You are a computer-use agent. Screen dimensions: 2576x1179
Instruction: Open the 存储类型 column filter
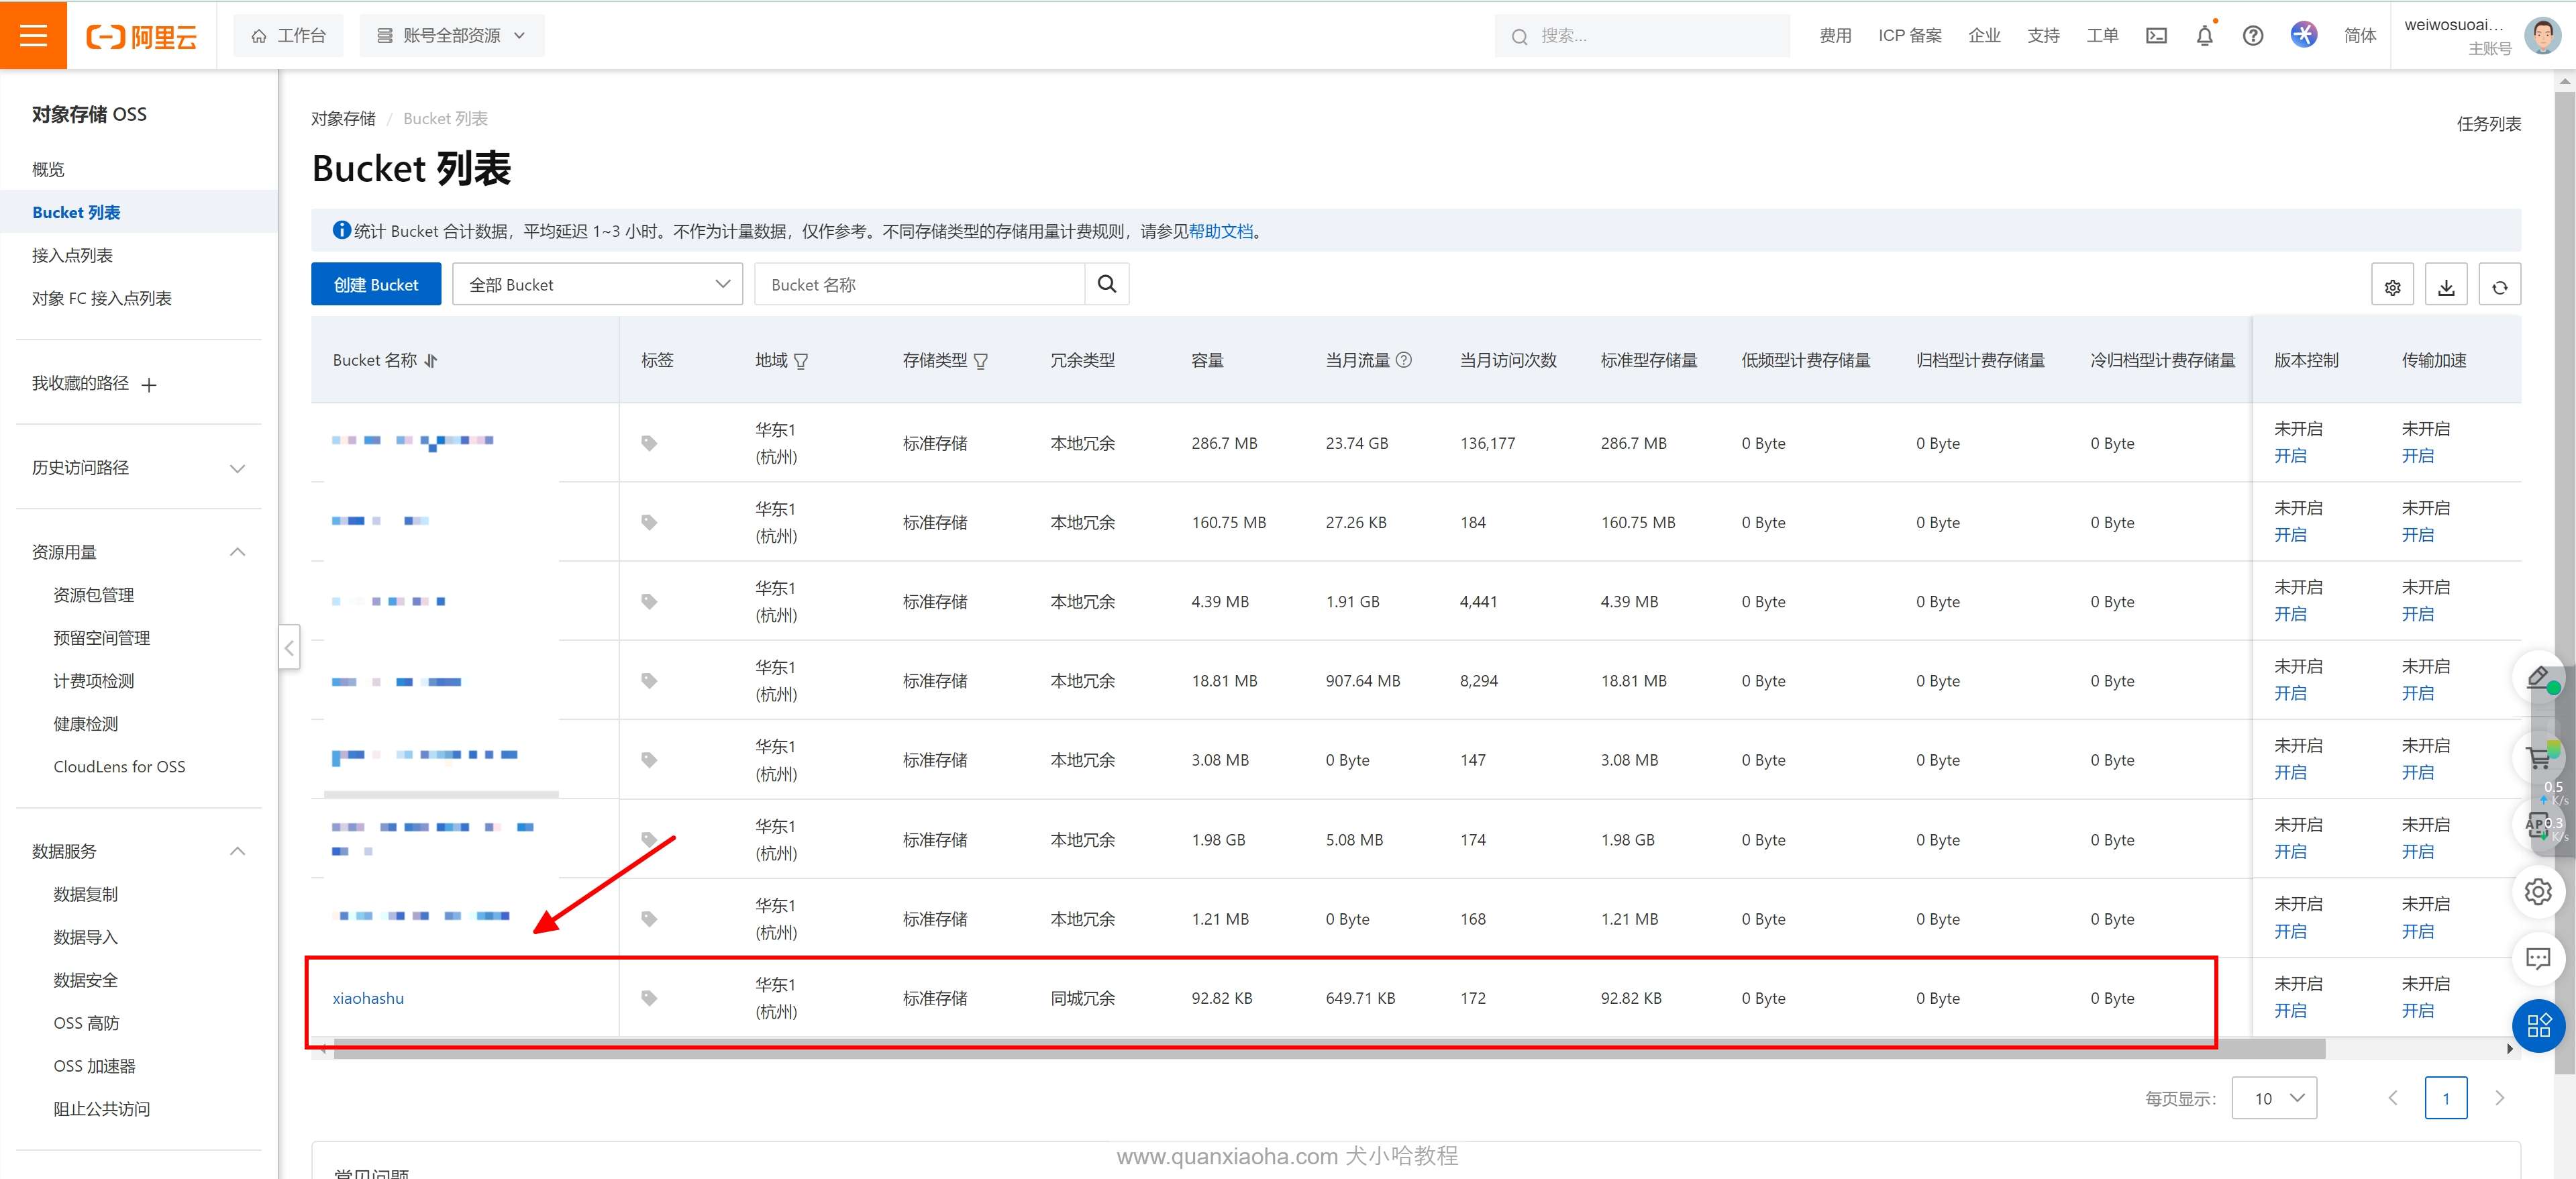[x=981, y=361]
